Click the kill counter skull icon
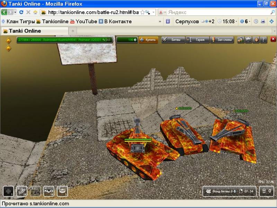Screen dimensions: 277x208 [x=264, y=191]
